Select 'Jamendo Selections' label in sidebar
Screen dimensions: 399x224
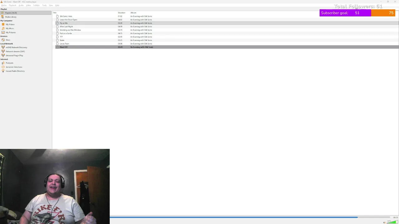pos(14,67)
